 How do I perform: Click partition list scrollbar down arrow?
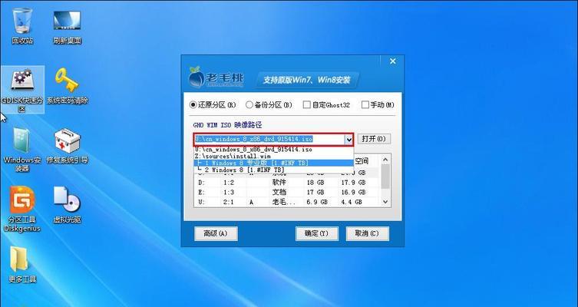click(x=385, y=202)
